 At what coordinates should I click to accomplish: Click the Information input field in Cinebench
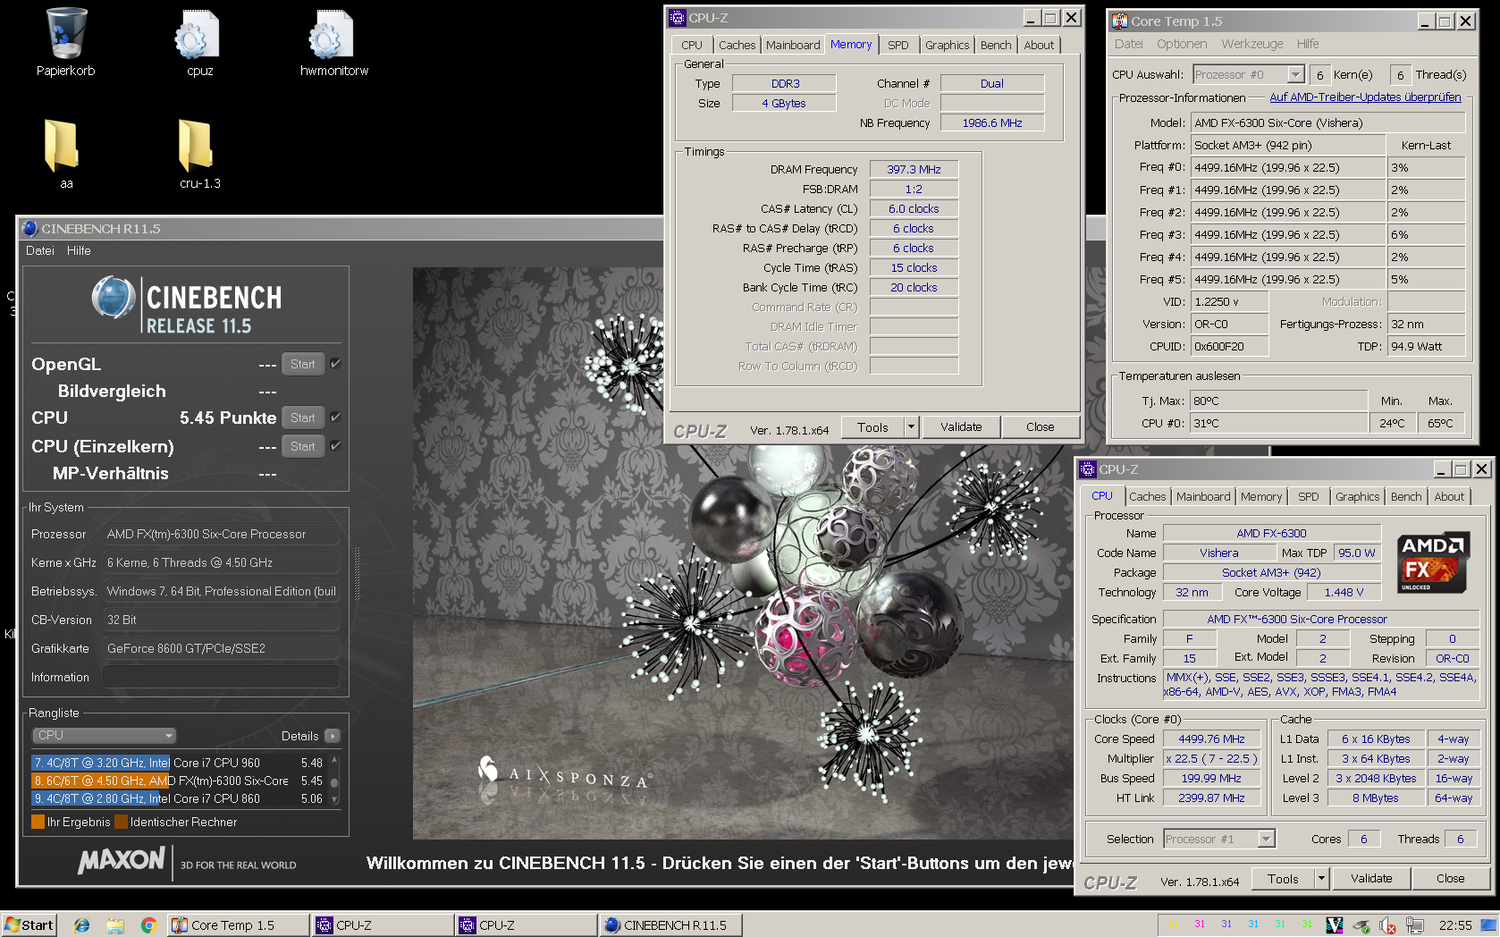tap(221, 677)
